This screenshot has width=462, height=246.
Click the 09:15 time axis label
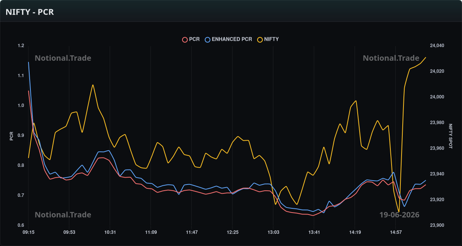[x=28, y=232]
